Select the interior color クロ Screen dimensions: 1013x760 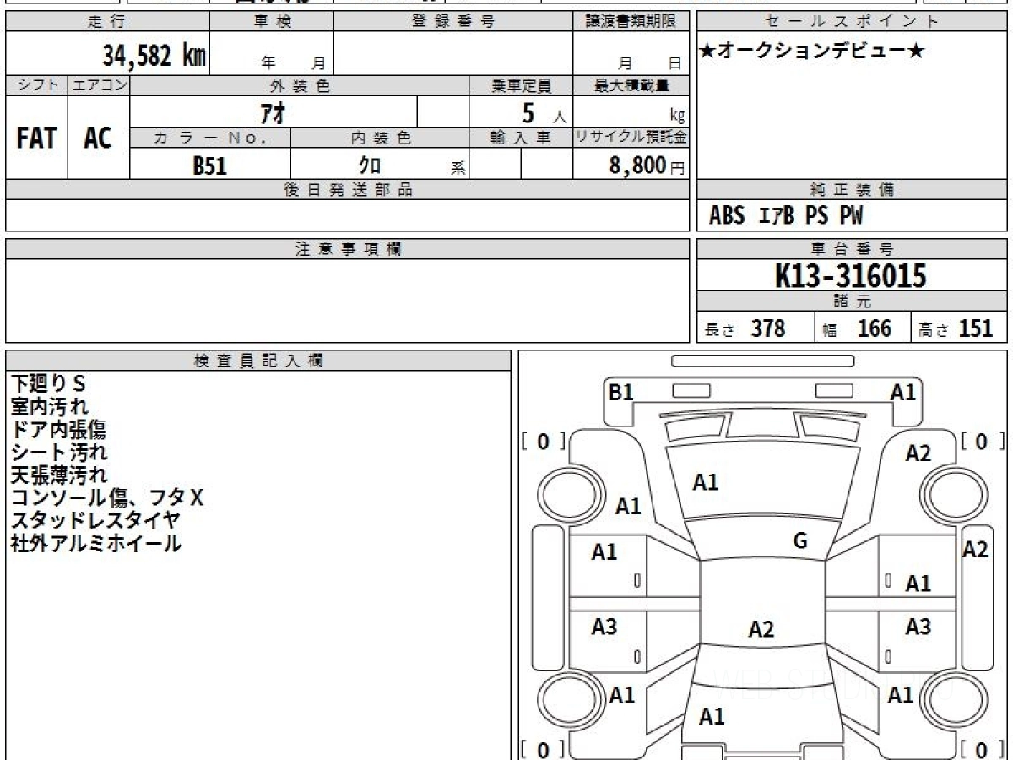[371, 166]
